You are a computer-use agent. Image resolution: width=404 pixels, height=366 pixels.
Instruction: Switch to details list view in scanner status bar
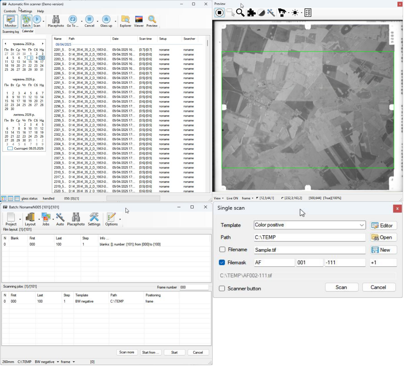coord(17,199)
